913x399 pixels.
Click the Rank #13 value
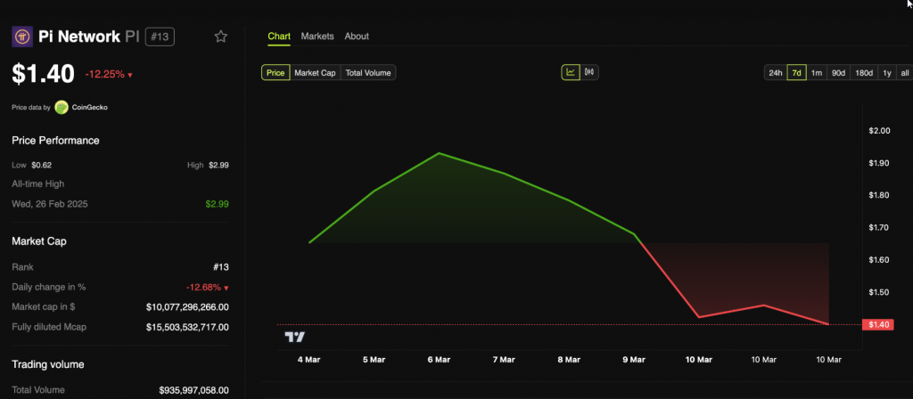click(x=221, y=267)
